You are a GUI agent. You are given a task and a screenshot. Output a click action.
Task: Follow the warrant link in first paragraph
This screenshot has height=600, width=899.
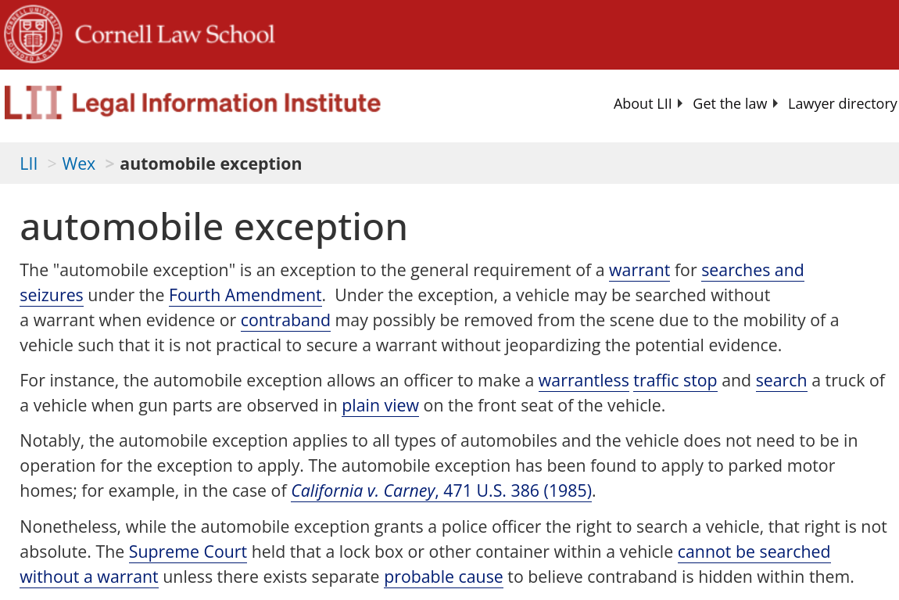pos(639,270)
